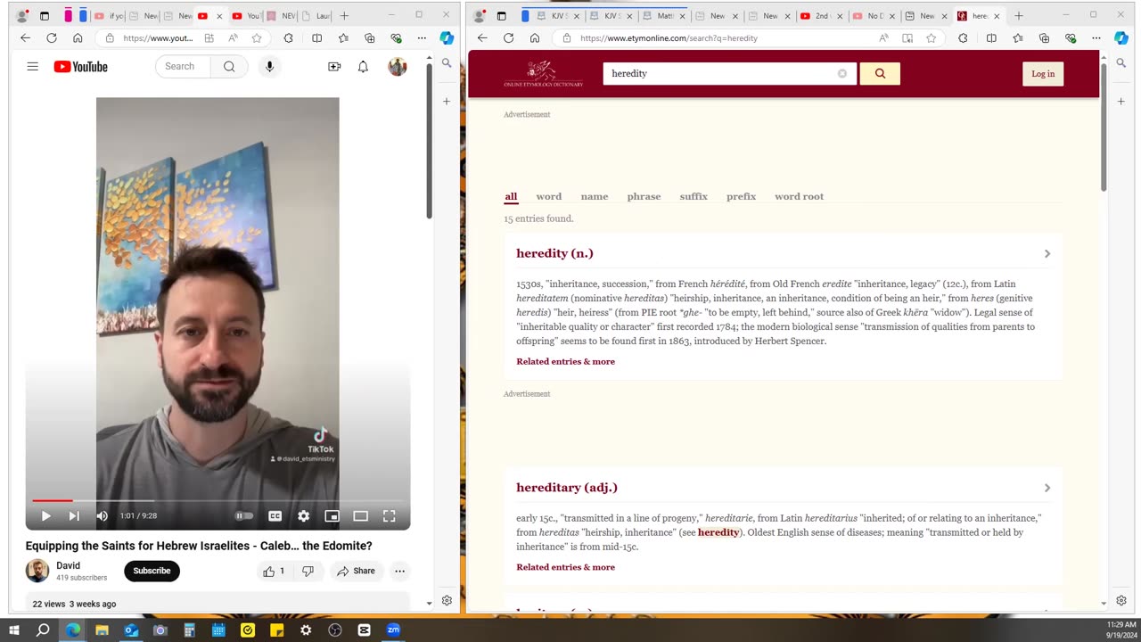Select the 'prefix' filter tab

(741, 196)
